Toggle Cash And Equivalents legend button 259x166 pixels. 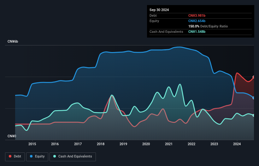(73, 157)
